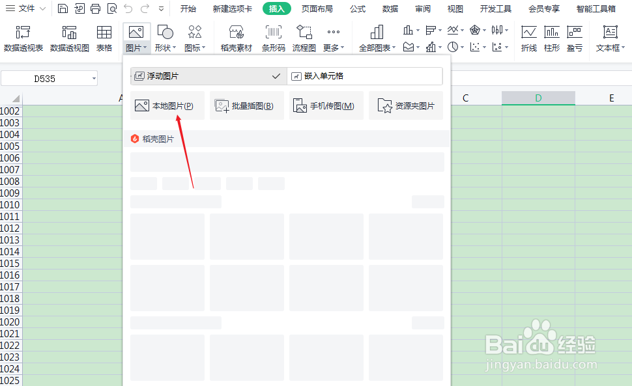Viewport: 632px width, 386px height.
Task: Switch to the 公式 Formulas tab
Action: (358, 8)
